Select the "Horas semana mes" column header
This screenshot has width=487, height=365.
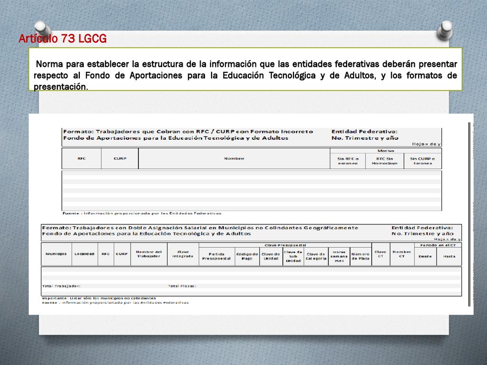(339, 256)
